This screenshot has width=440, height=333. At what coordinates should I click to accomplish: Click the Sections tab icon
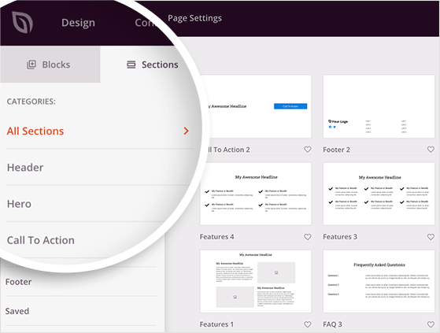[131, 65]
